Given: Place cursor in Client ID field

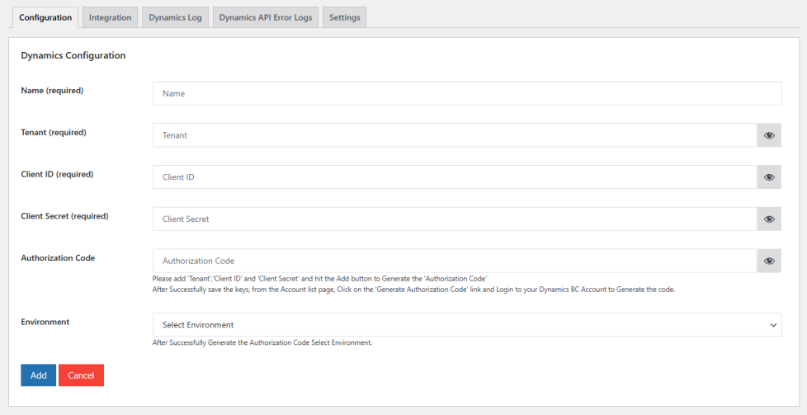Looking at the screenshot, I should tap(454, 177).
